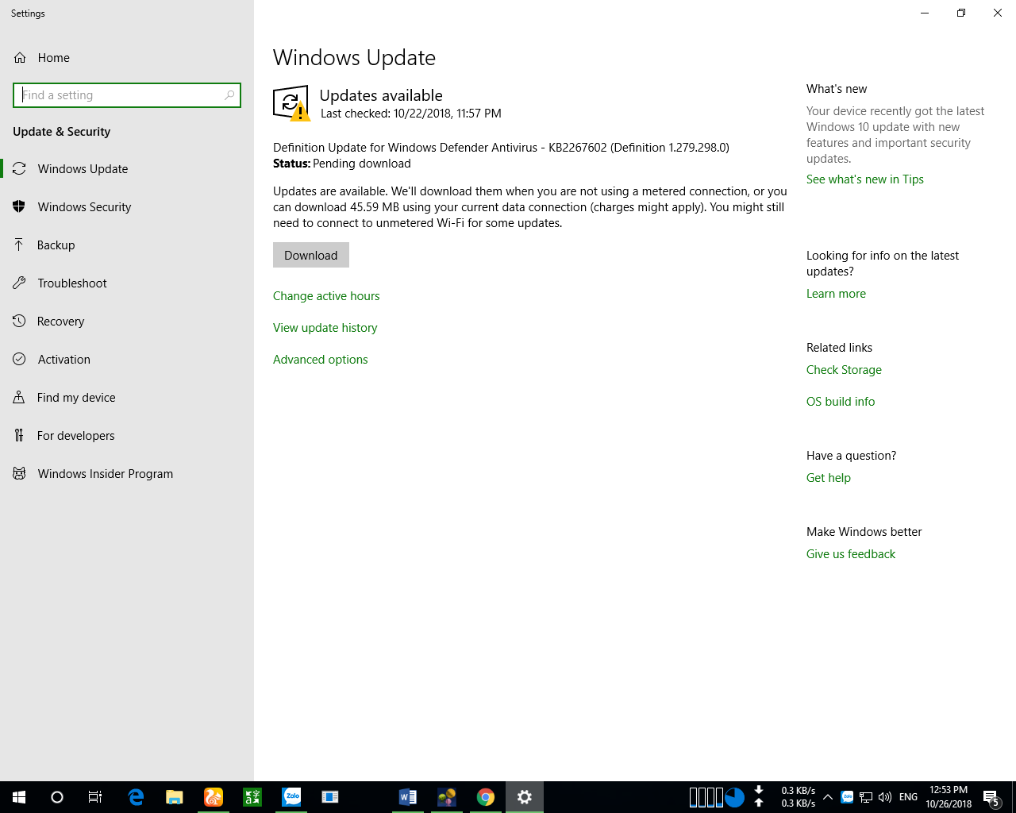Open Windows Security section

pyautogui.click(x=127, y=207)
